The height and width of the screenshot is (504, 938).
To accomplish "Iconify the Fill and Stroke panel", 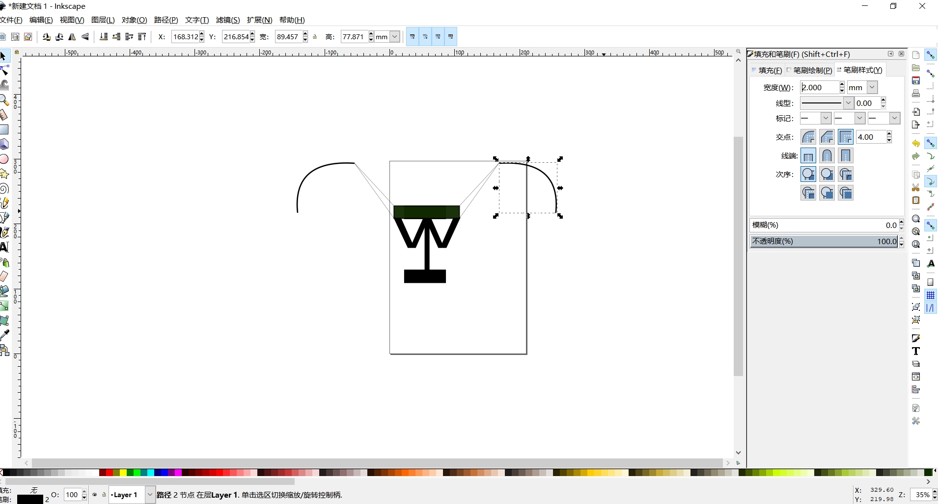I will [x=891, y=54].
